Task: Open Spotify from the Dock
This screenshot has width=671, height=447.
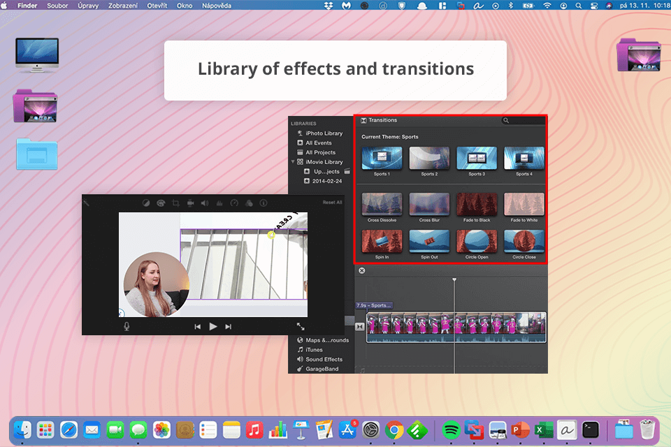Action: (x=452, y=429)
